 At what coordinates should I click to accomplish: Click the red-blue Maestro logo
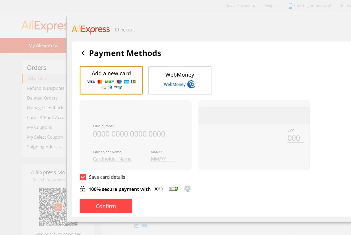(x=119, y=82)
